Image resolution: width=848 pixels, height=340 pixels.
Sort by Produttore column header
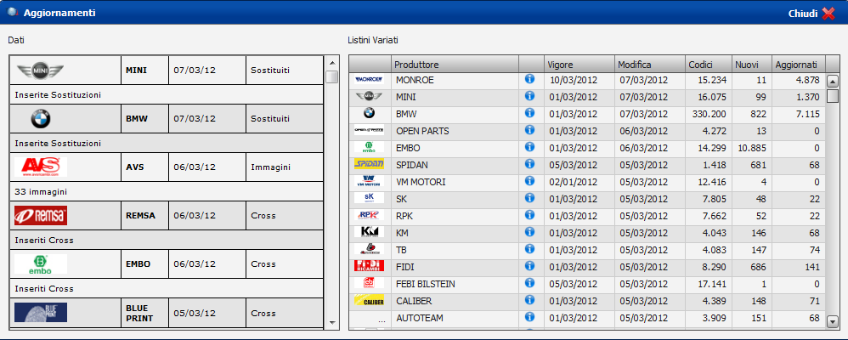click(x=455, y=65)
